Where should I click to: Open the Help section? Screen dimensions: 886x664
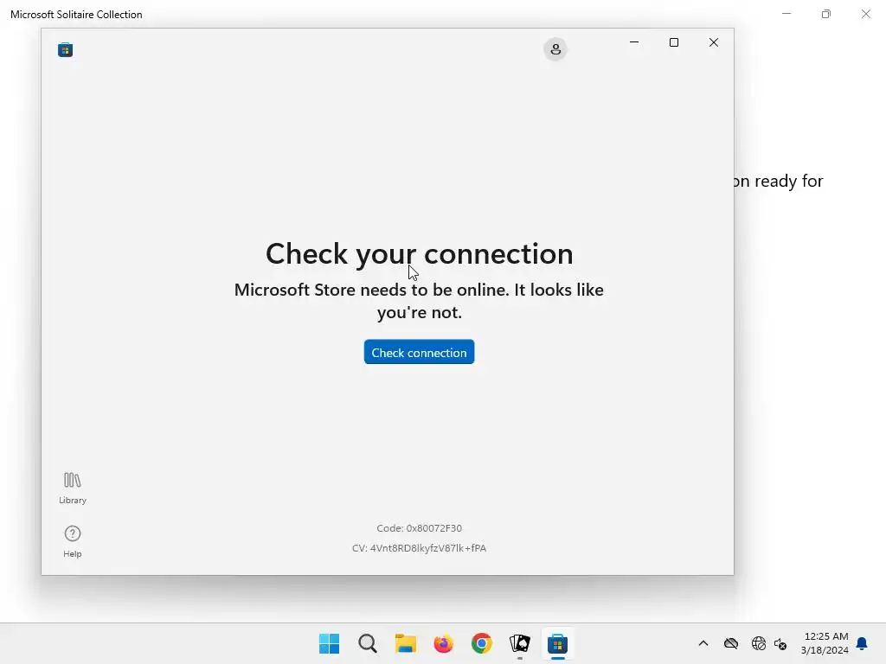73,541
